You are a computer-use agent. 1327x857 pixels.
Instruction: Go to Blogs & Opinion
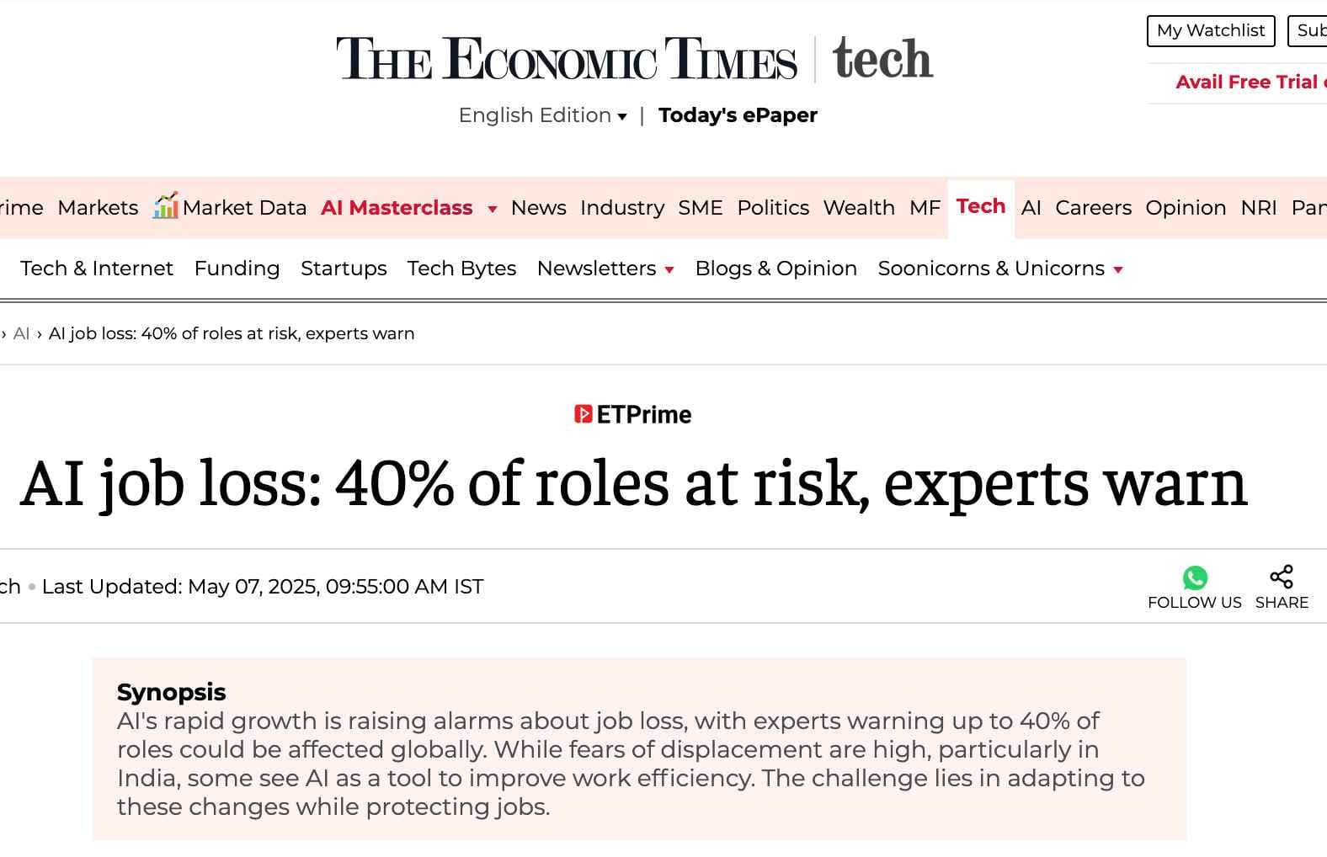pyautogui.click(x=775, y=269)
